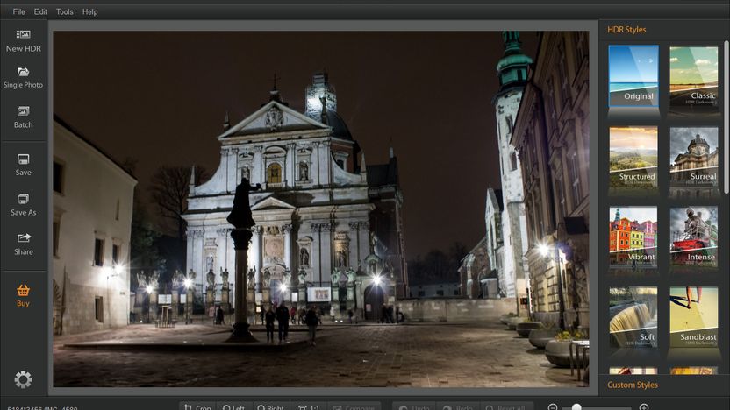Click the zoom out minus icon
This screenshot has height=410, width=730.
pyautogui.click(x=552, y=407)
